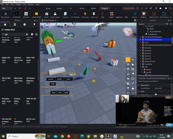Click the Toggle GUI plugin button
This screenshot has width=173, height=139.
click(119, 17)
